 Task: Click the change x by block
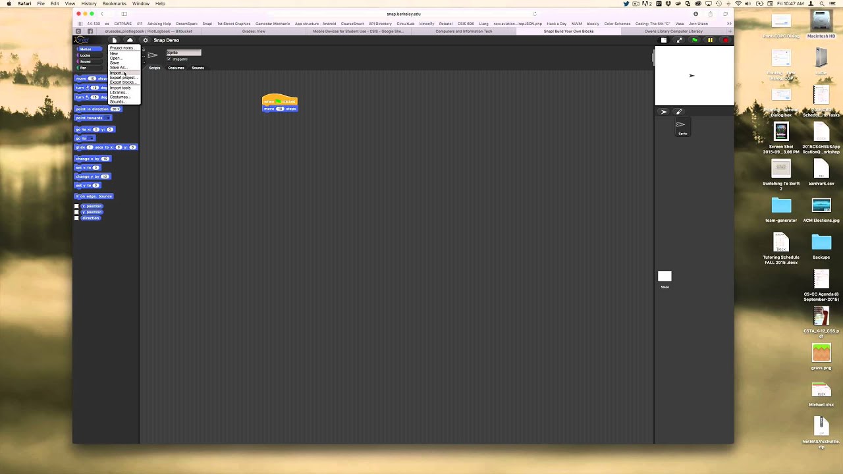(x=92, y=159)
